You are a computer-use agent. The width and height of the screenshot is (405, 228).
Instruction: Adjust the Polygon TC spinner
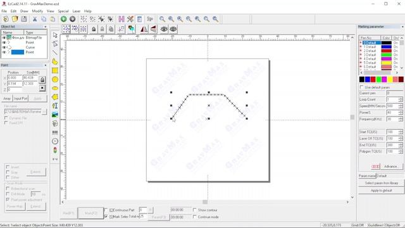pos(401,151)
